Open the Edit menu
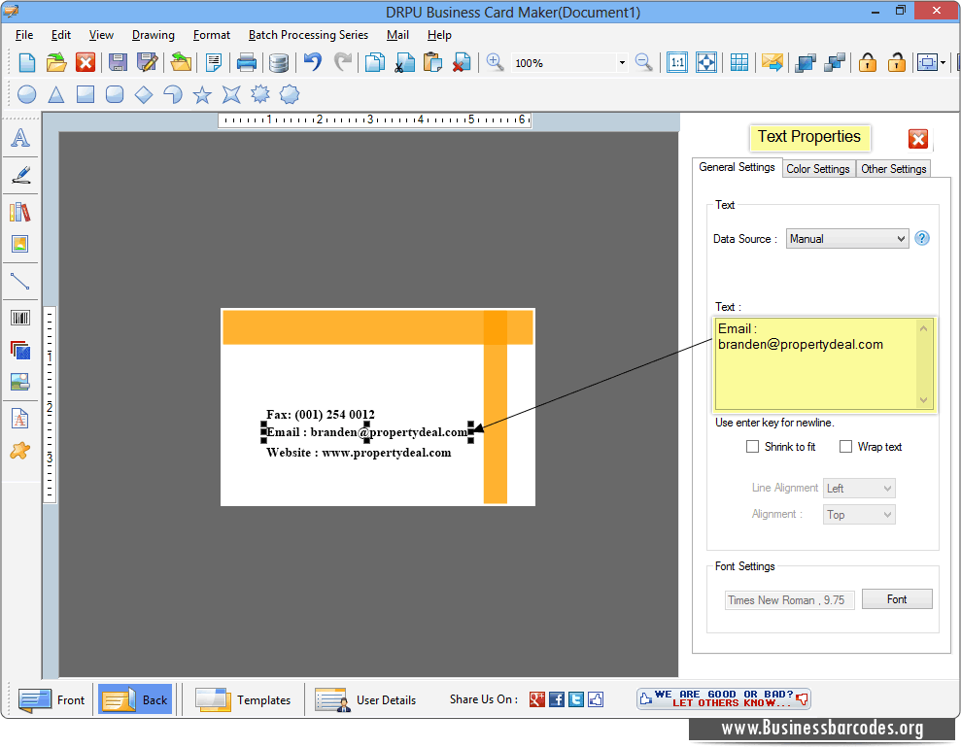Viewport: 961px width, 748px height. (x=60, y=35)
